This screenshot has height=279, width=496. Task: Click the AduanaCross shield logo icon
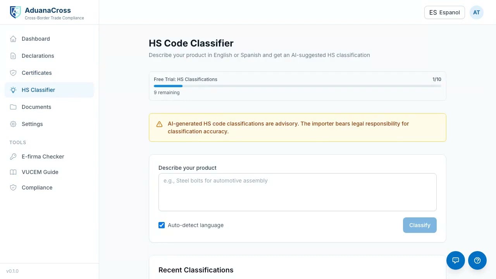(x=15, y=12)
